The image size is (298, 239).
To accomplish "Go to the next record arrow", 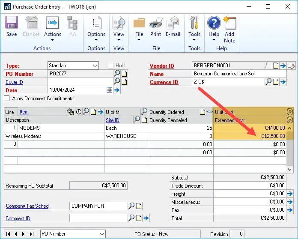I will [x=24, y=234].
